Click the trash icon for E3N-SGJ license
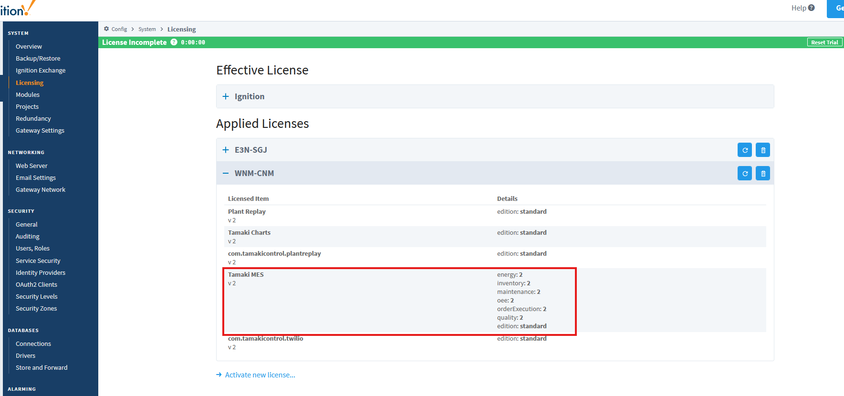This screenshot has height=396, width=844. pos(763,150)
